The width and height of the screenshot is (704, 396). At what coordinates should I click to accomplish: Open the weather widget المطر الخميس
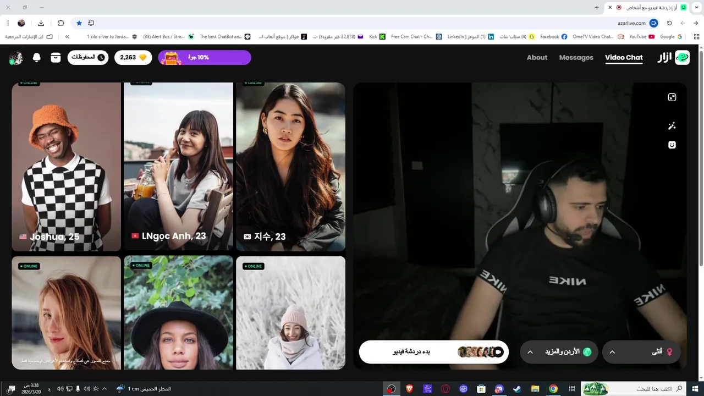tap(144, 389)
